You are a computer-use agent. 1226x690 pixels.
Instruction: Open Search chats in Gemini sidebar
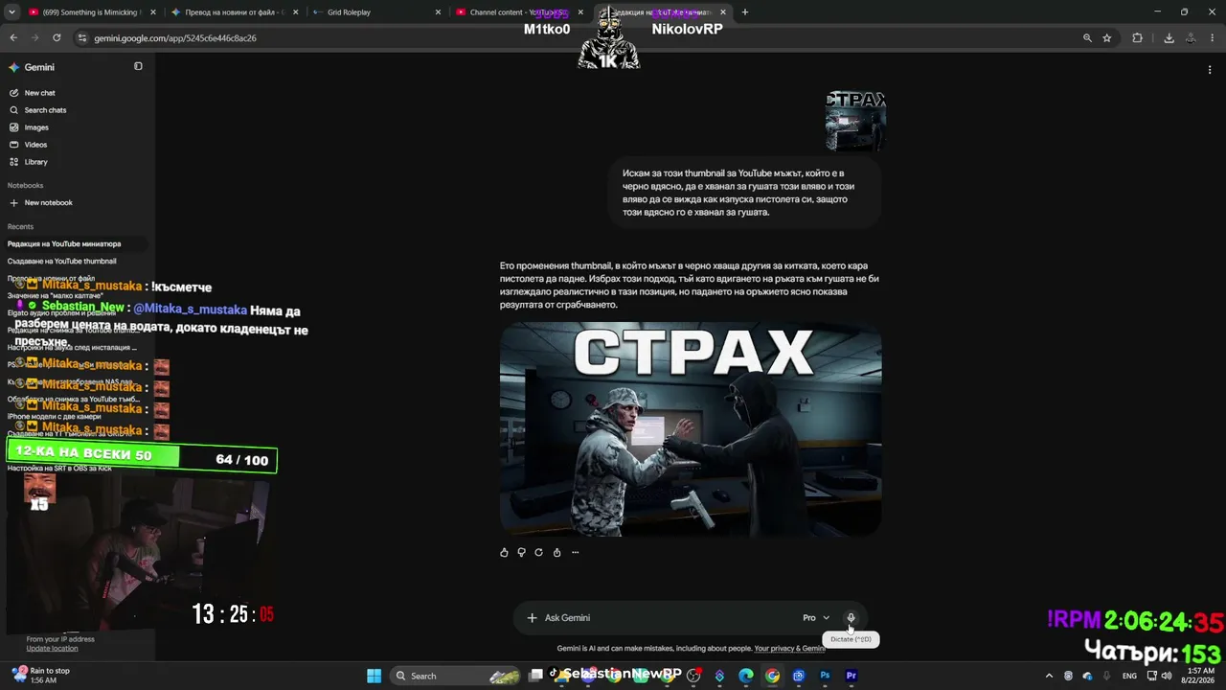click(x=37, y=110)
